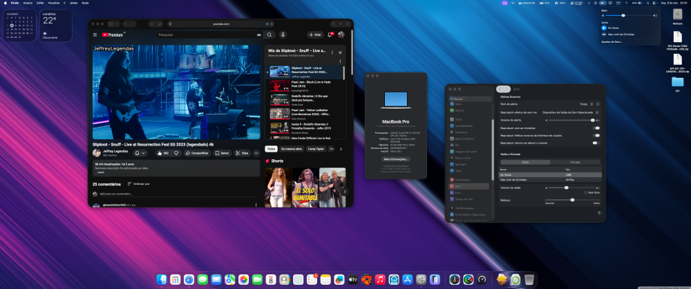Open the Trash in the Dock
The width and height of the screenshot is (691, 289).
(529, 279)
